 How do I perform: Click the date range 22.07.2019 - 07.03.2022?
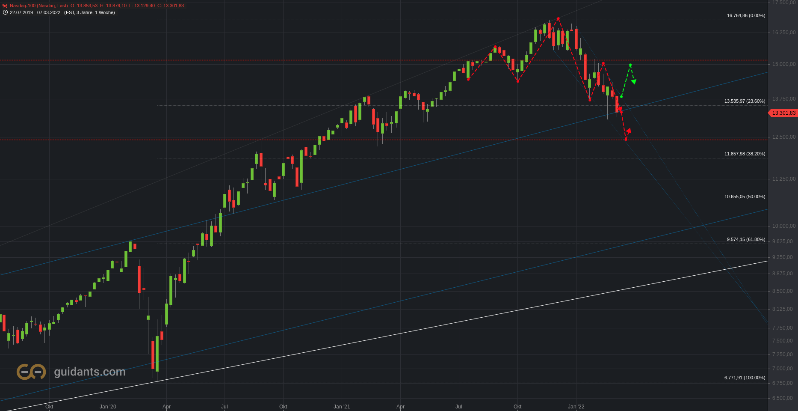coord(35,12)
